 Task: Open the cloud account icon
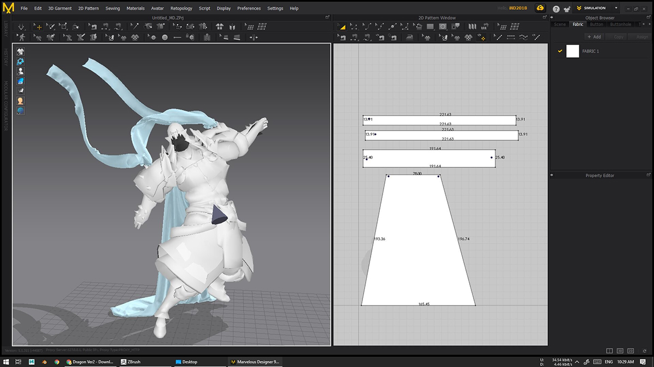click(x=540, y=8)
